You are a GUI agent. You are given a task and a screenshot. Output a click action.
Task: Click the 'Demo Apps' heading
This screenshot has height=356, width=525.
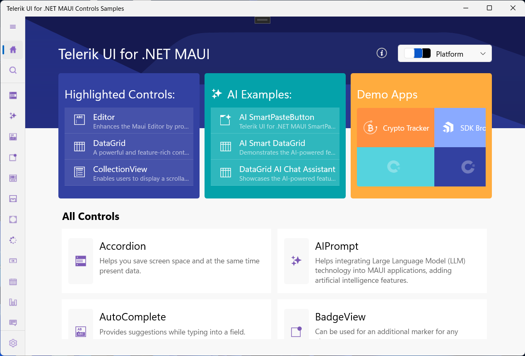point(387,95)
